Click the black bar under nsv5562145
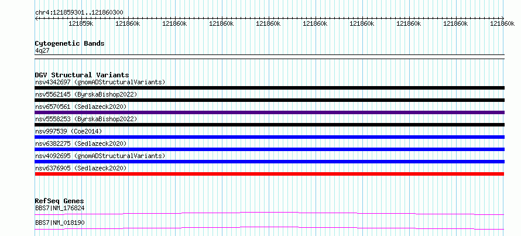521x236 pixels. click(x=269, y=100)
